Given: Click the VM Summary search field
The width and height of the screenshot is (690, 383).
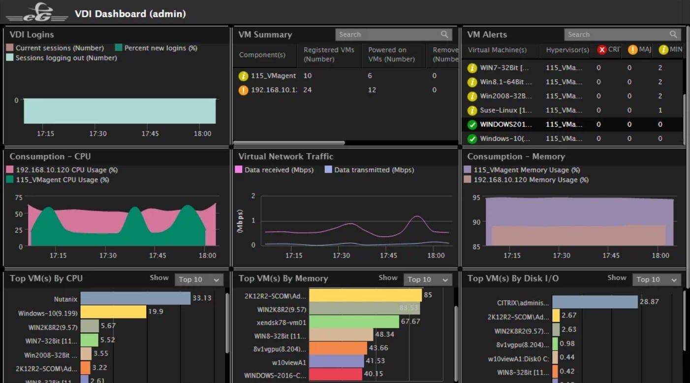Looking at the screenshot, I should [x=394, y=34].
